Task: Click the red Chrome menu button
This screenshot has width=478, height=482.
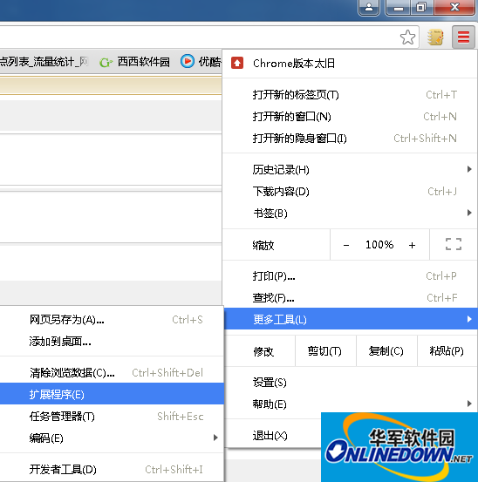Action: (463, 37)
